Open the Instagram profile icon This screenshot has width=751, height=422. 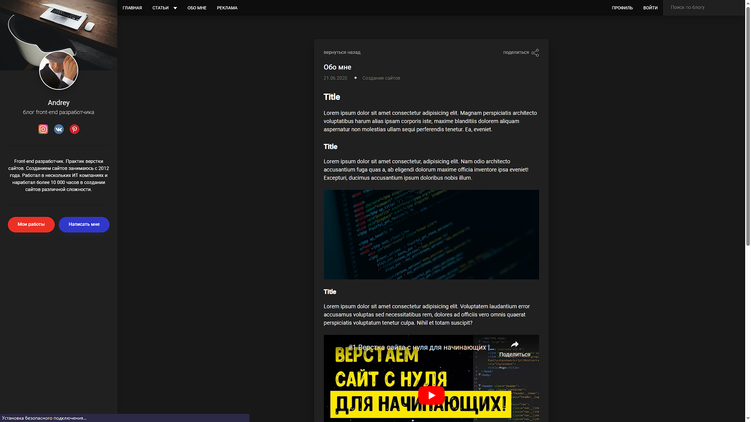click(43, 129)
